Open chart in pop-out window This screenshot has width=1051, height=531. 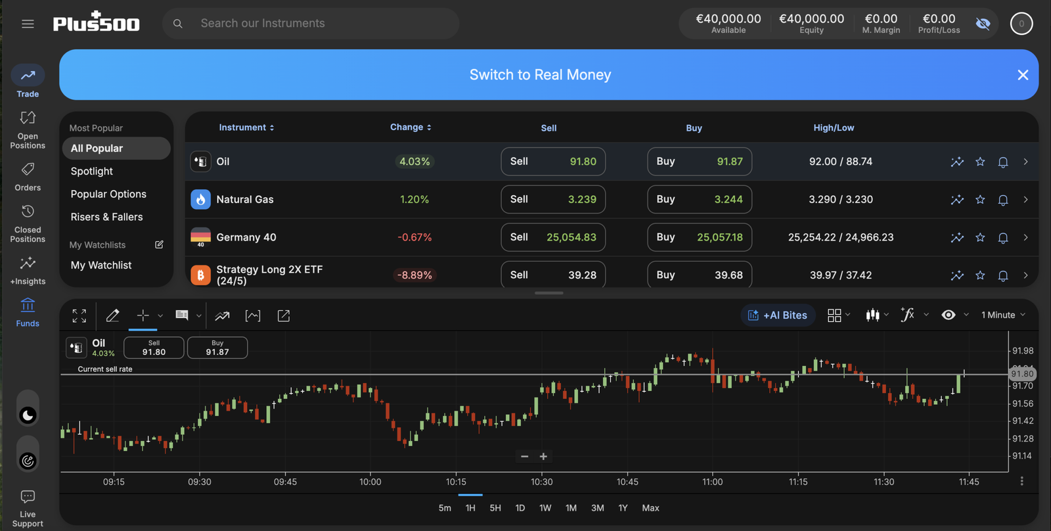click(x=284, y=316)
